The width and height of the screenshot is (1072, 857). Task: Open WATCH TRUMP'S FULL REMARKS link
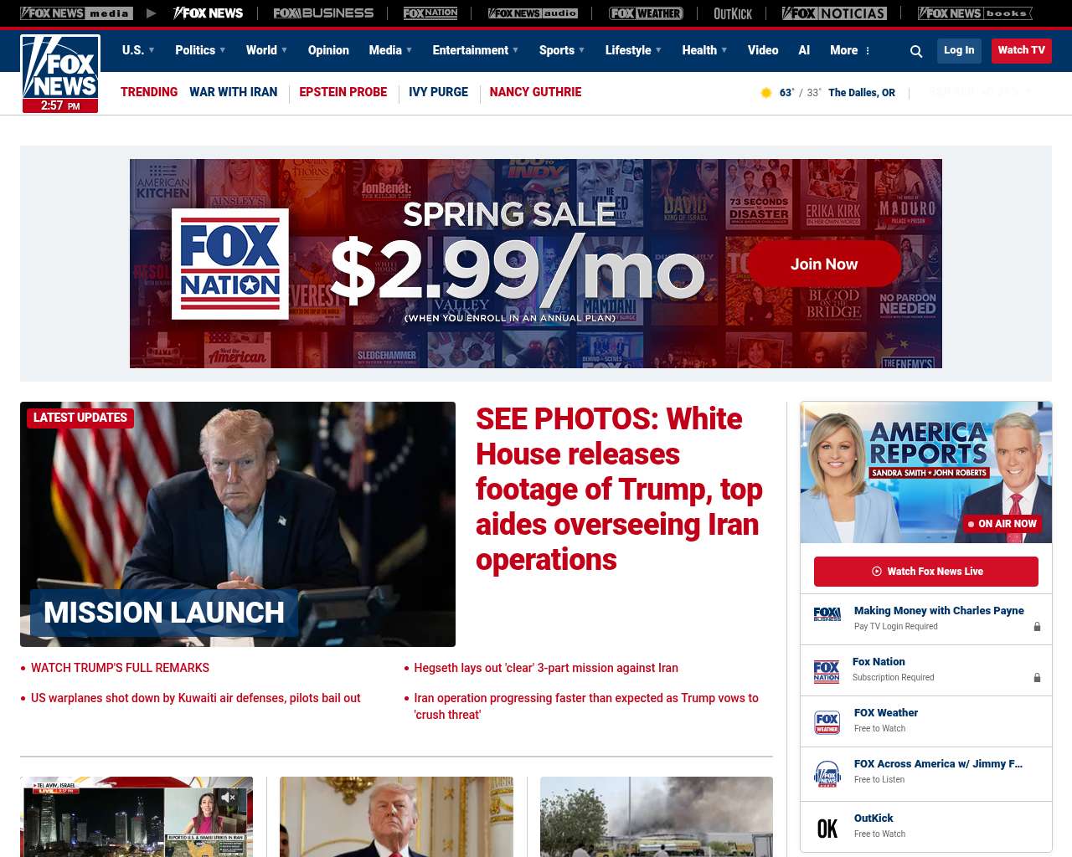(120, 668)
